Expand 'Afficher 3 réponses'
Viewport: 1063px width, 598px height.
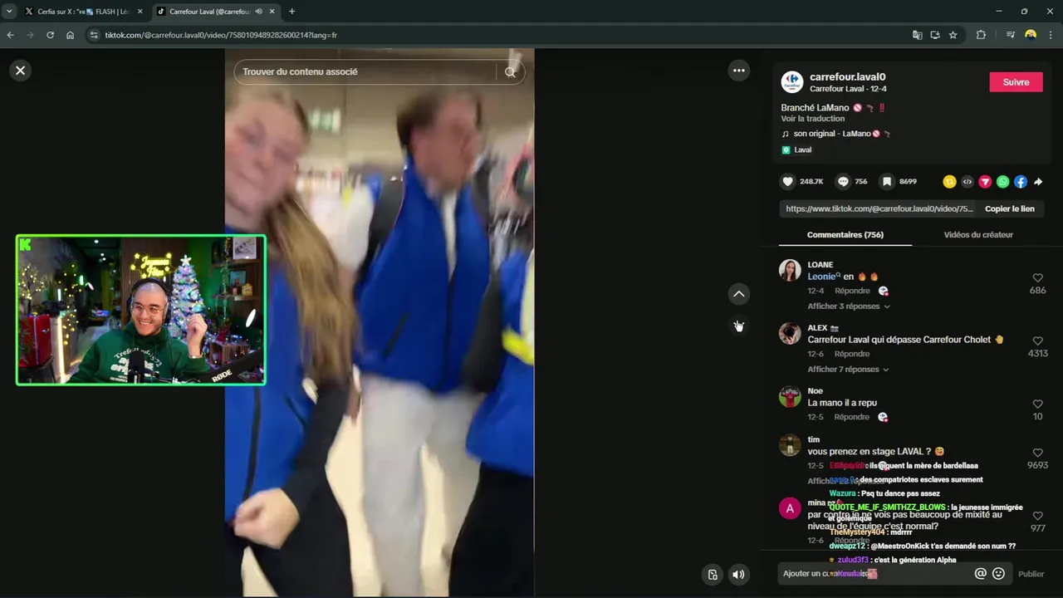(848, 306)
